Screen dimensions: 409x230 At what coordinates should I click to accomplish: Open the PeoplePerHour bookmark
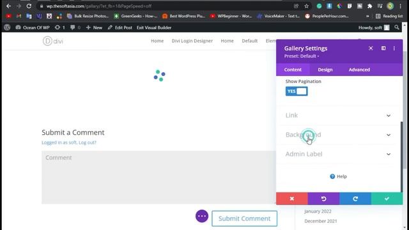click(327, 16)
